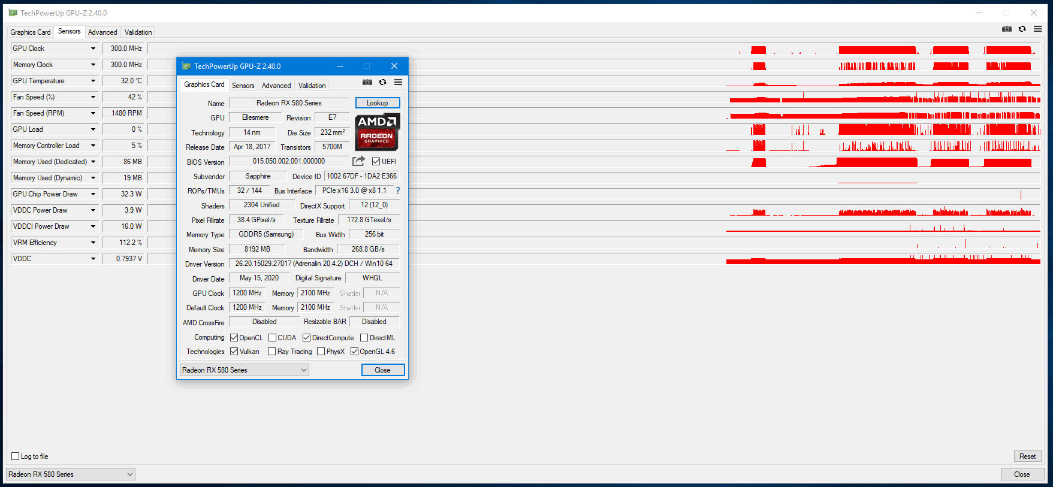
Task: Open VDDC Power Draw dropdown arrow
Action: 93,210
